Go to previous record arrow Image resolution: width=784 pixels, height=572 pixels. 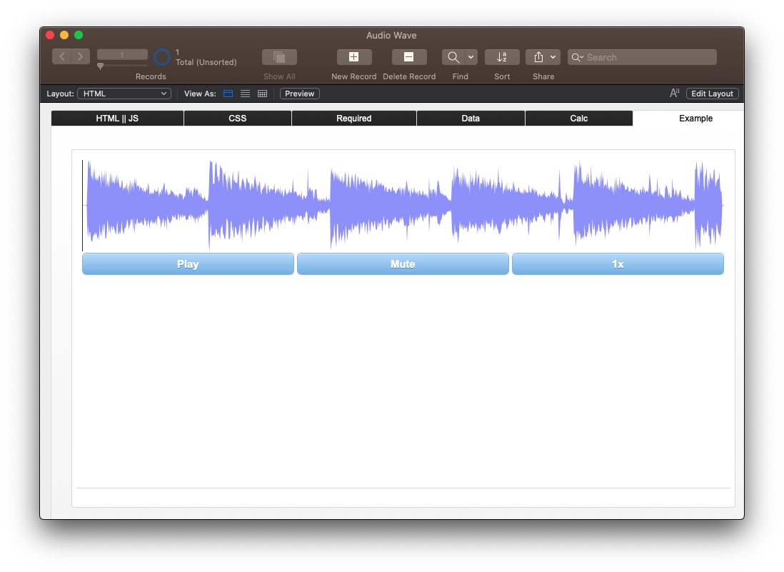62,56
